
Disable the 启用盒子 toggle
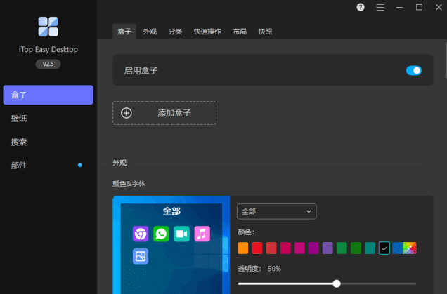[x=414, y=70]
